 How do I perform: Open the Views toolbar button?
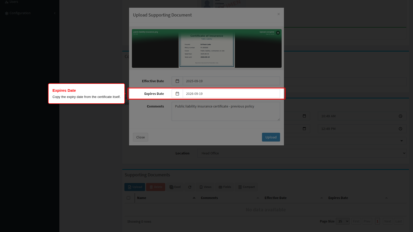point(205,187)
